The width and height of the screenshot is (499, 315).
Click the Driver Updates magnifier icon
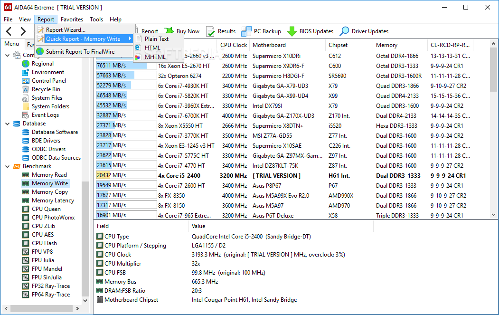click(x=344, y=31)
